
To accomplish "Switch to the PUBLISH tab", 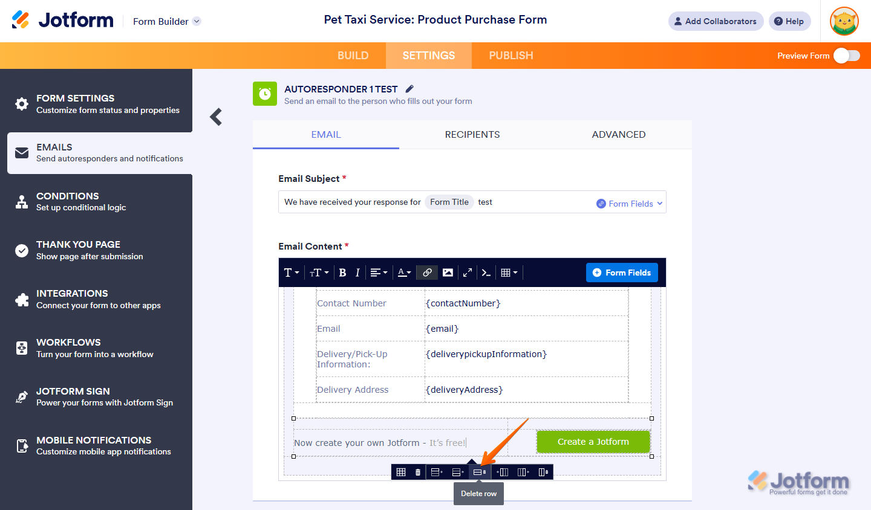I will pyautogui.click(x=511, y=56).
